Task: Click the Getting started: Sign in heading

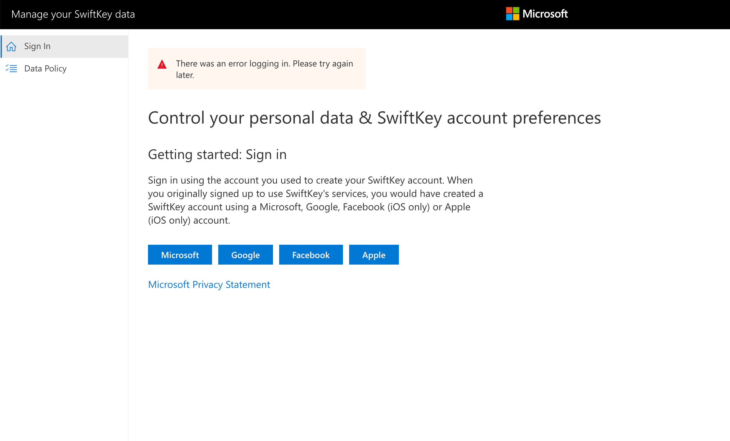Action: [217, 154]
